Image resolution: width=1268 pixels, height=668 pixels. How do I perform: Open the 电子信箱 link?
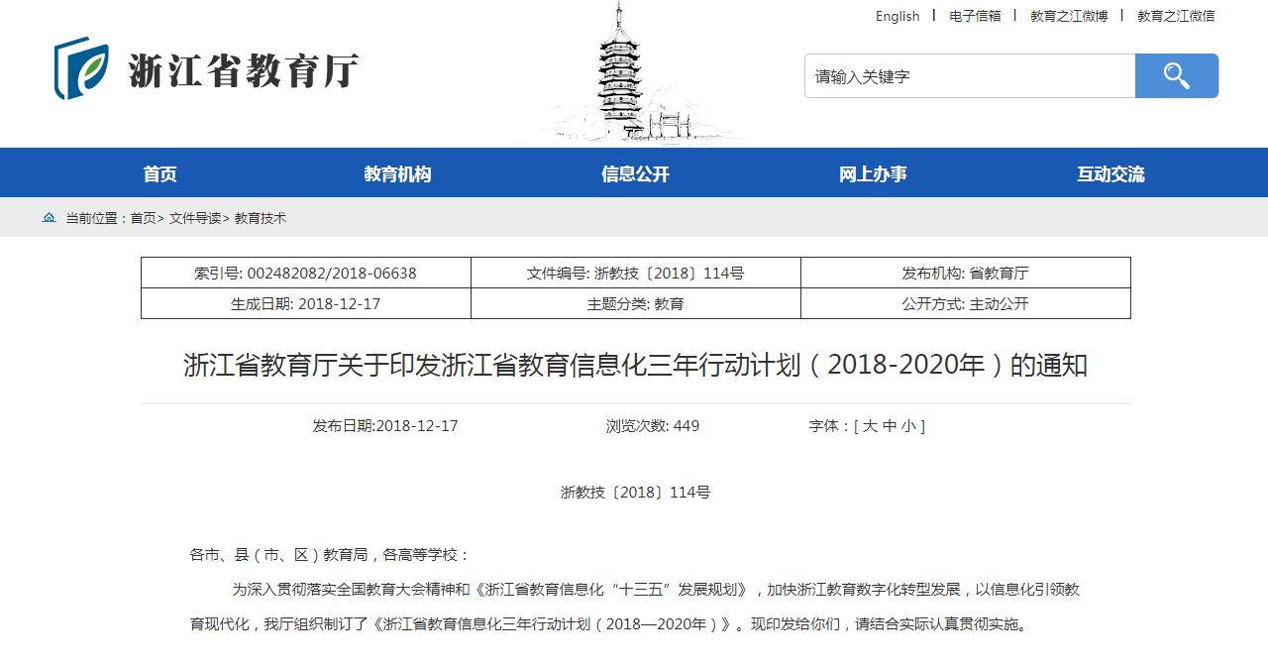(x=975, y=16)
